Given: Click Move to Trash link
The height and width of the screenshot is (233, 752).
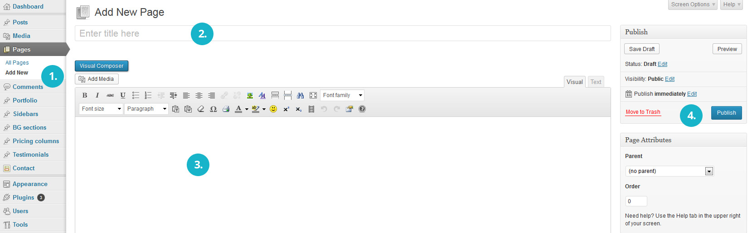Looking at the screenshot, I should point(643,112).
